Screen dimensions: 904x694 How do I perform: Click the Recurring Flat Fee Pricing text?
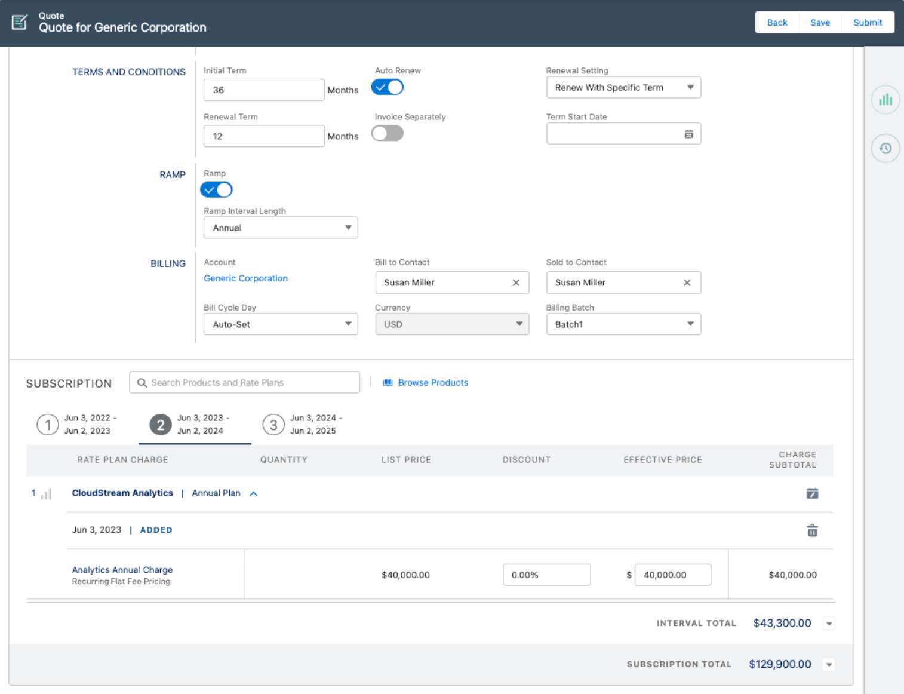(121, 582)
